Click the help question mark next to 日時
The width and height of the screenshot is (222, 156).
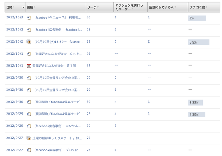[x=14, y=7]
